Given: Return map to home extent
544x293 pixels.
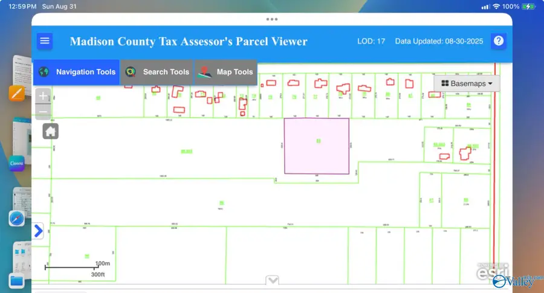Looking at the screenshot, I should coord(51,131).
